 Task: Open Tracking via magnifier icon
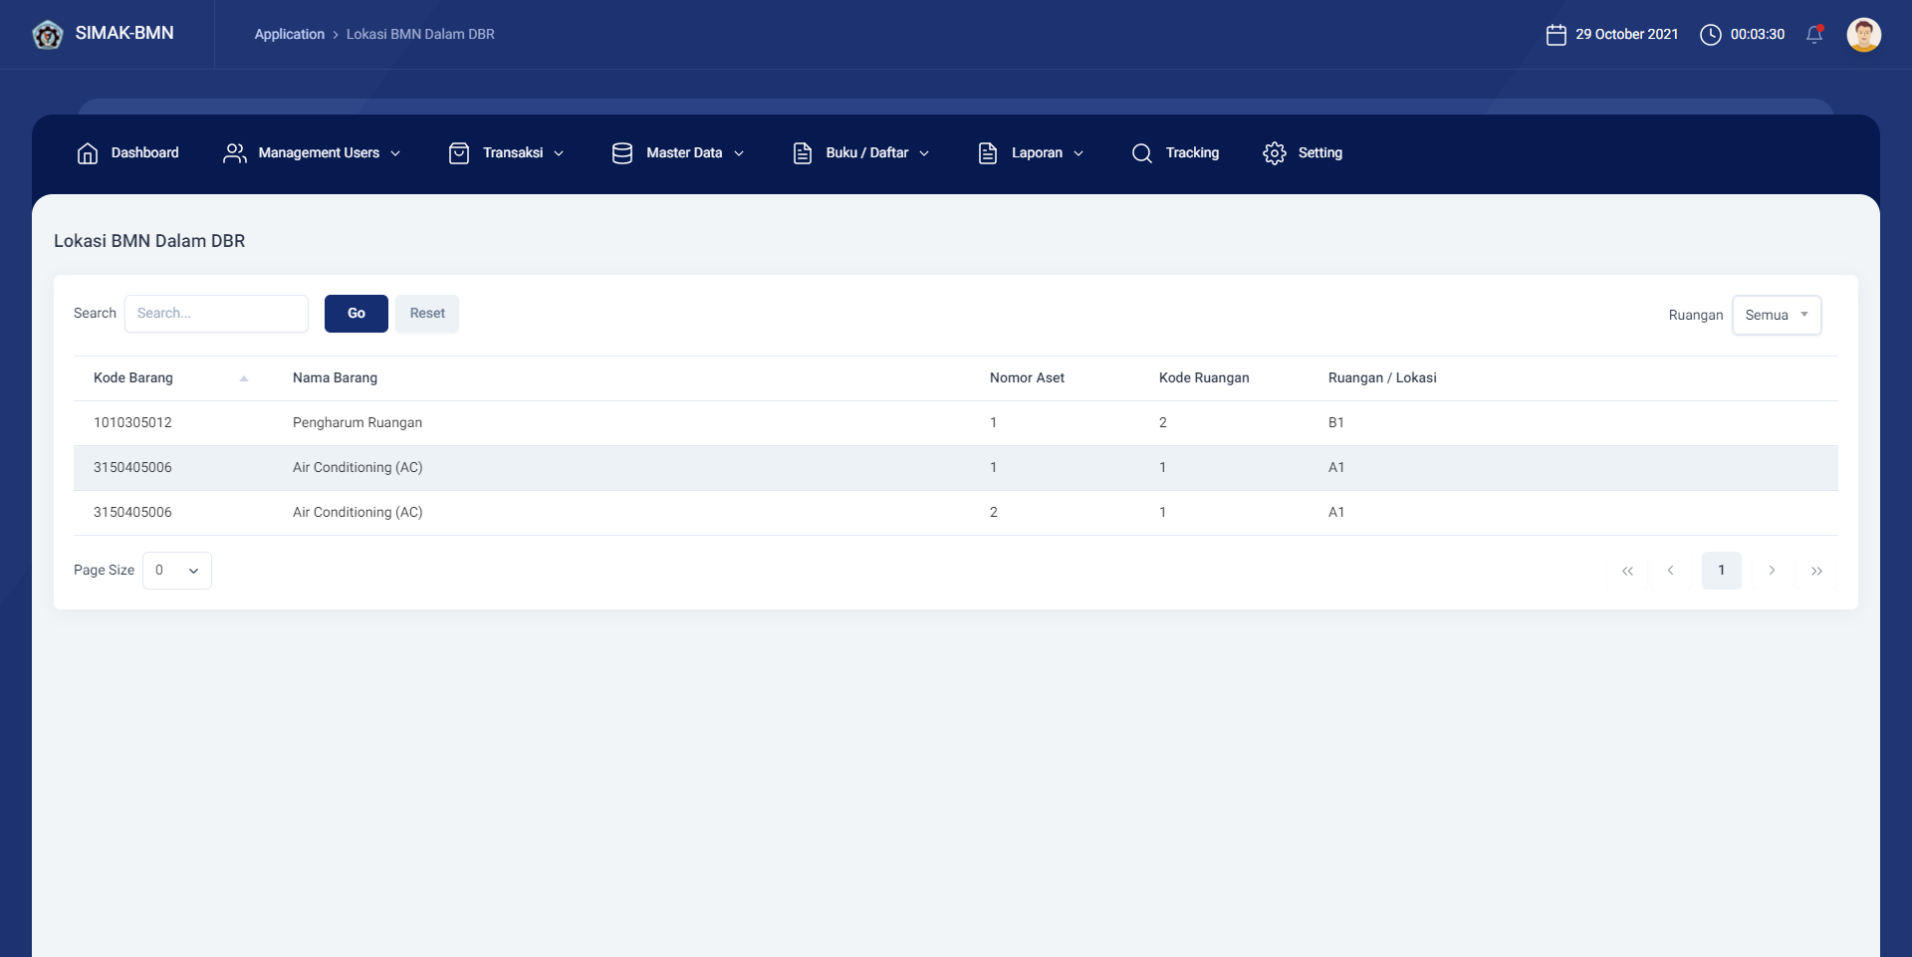(1141, 153)
